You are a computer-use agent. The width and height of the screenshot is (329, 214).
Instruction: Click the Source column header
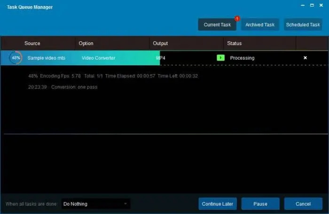[x=32, y=43]
